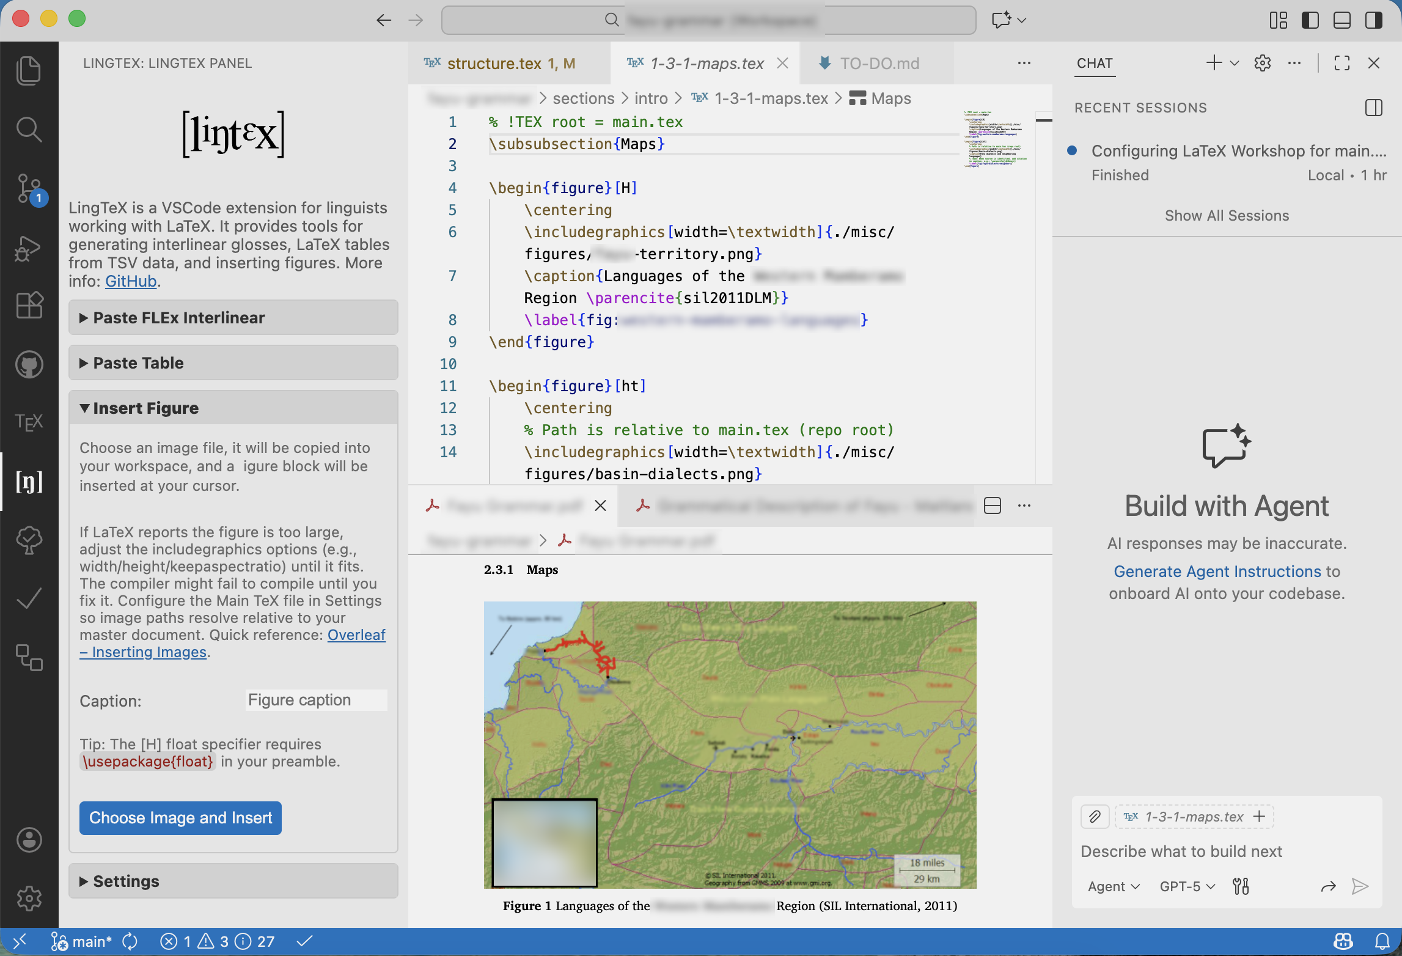Open LaTeX Workshop via the TEX activity bar icon
The height and width of the screenshot is (956, 1402).
pos(28,421)
